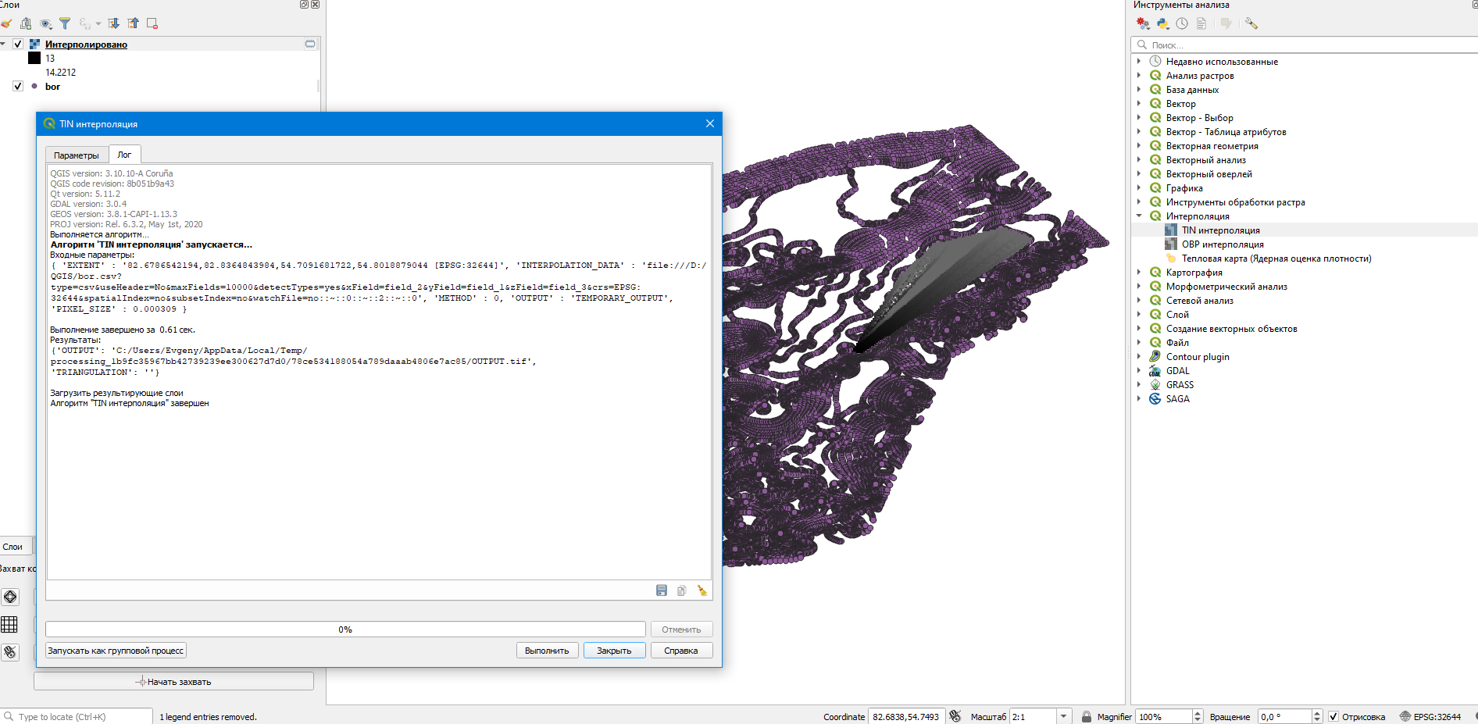Image resolution: width=1478 pixels, height=724 pixels.
Task: Expand the Недавно использованные group
Action: (1139, 62)
